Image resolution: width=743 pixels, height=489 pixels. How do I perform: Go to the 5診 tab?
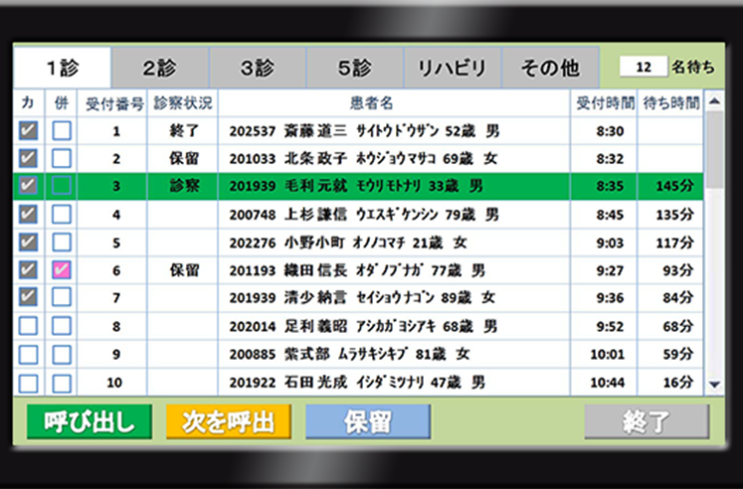355,68
